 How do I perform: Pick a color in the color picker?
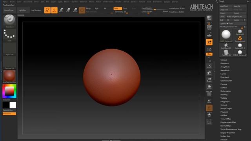(9, 91)
